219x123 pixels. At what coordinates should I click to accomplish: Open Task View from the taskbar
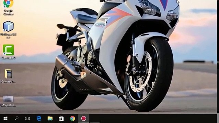[x=27, y=119]
